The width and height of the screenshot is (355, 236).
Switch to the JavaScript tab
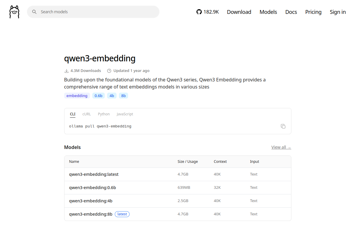tap(125, 114)
